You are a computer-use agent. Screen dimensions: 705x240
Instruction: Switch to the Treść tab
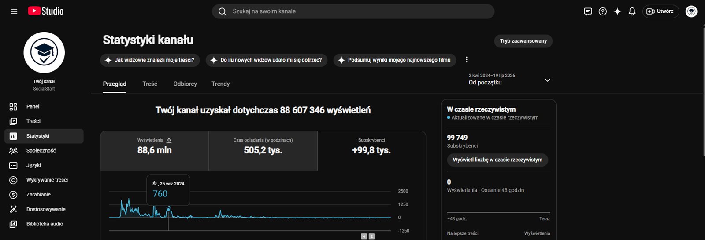coord(150,84)
